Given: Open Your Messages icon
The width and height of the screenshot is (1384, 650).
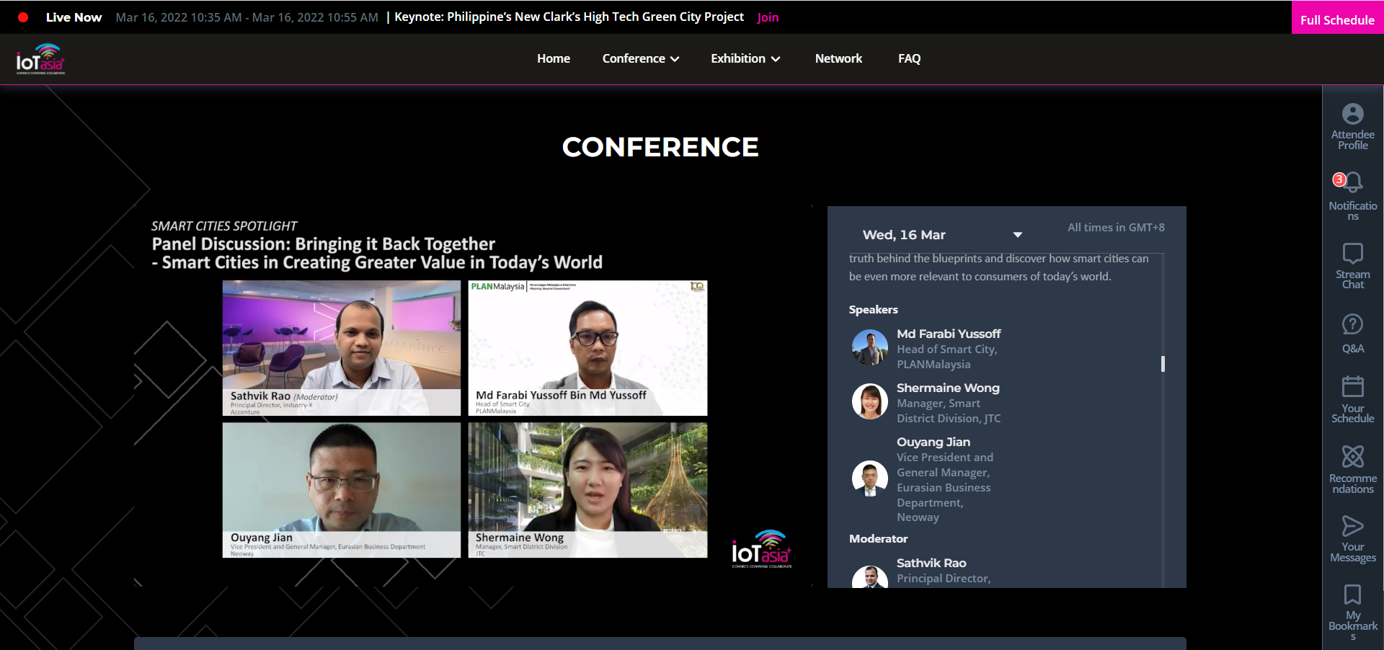Looking at the screenshot, I should click(1352, 538).
